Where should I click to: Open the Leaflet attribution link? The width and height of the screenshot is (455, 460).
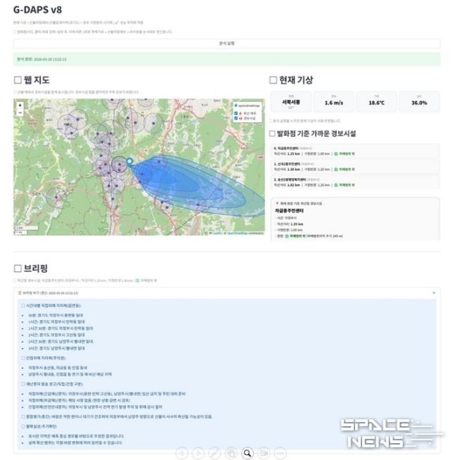[217, 234]
